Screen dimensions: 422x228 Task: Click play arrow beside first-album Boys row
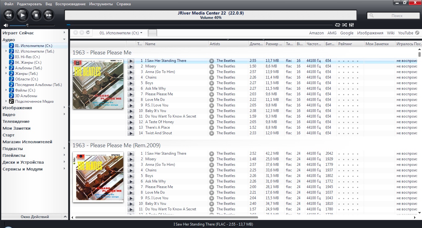(x=131, y=83)
